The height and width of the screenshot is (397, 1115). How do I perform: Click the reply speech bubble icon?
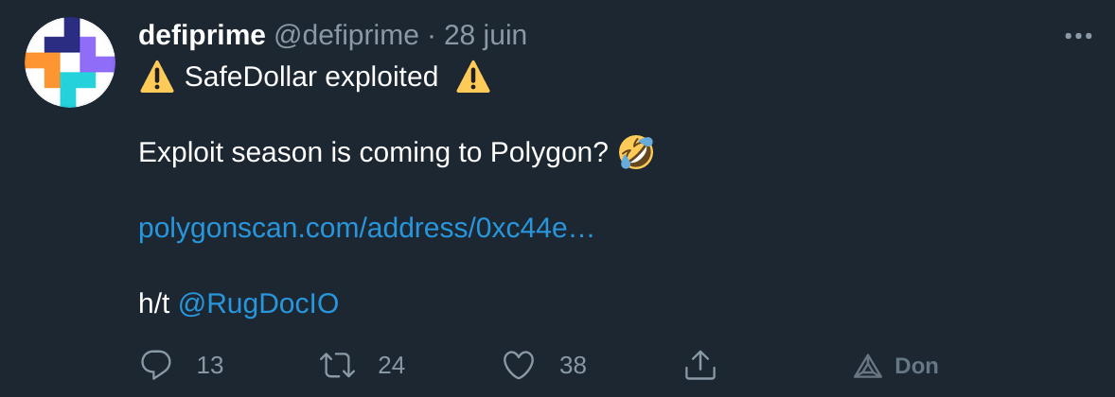[x=156, y=365]
